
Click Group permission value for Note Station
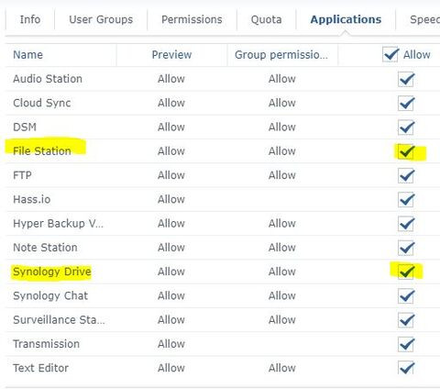coord(282,248)
